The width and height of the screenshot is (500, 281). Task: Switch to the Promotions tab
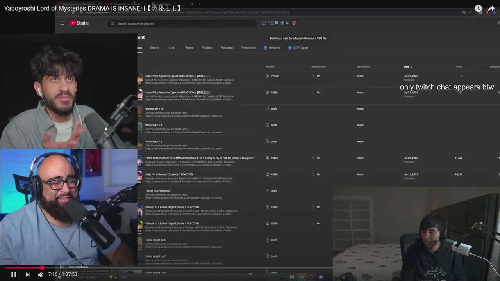248,48
